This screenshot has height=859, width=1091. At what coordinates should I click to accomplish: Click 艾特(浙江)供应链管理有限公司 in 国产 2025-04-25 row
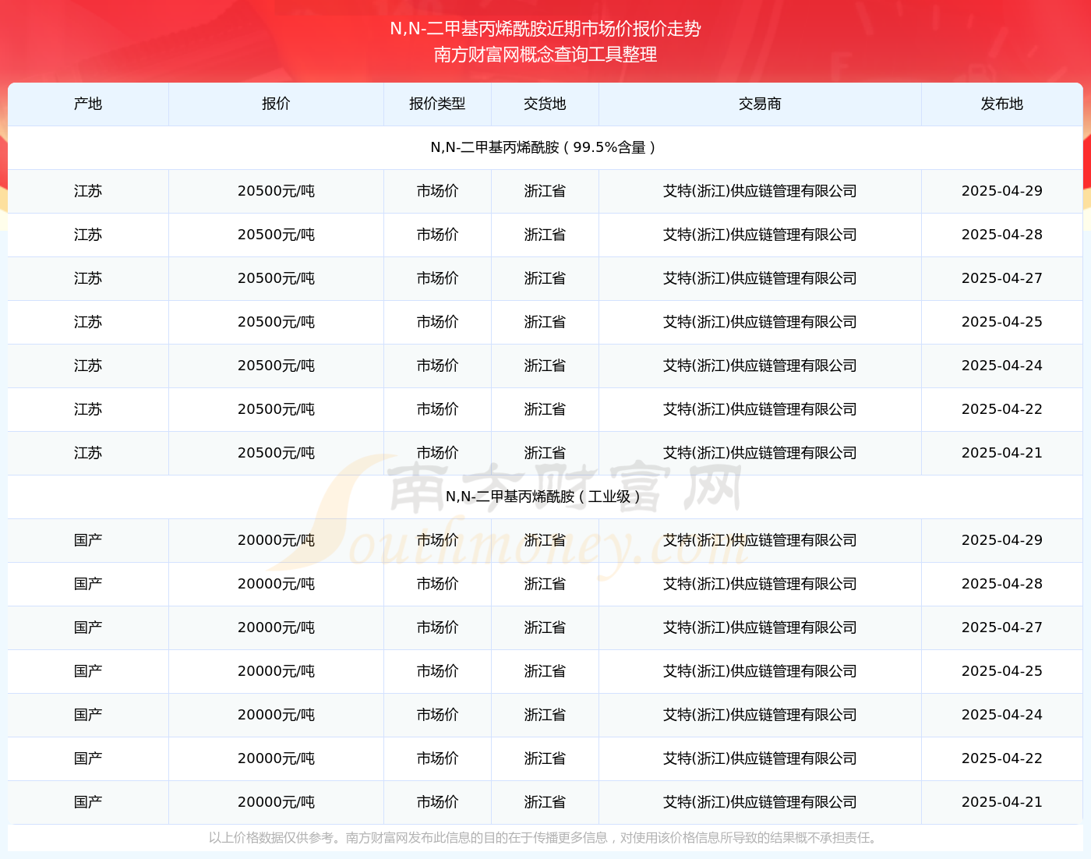[760, 671]
